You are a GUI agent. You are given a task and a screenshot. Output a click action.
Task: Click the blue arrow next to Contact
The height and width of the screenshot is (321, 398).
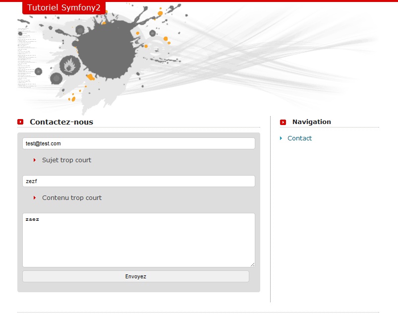pos(281,138)
